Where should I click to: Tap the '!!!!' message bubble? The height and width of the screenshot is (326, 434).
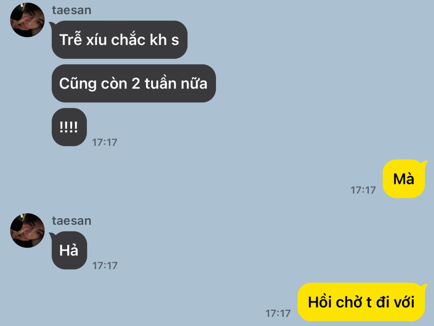(x=69, y=127)
